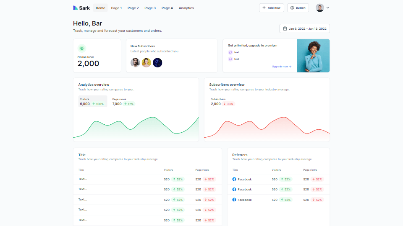
Task: Click the Sark logo icon
Action: point(76,8)
